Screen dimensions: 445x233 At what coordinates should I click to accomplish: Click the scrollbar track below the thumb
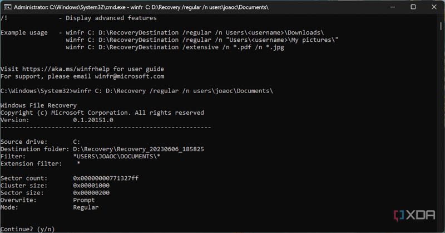(441, 128)
